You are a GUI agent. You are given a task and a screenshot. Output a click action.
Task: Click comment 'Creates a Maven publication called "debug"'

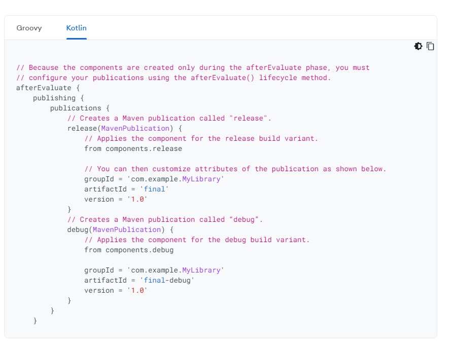pyautogui.click(x=165, y=219)
